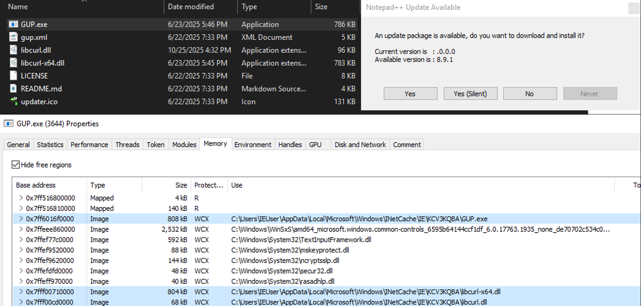Viewport: 641px width, 306px height.
Task: Choose the Yes (Silent) button
Action: 470,94
